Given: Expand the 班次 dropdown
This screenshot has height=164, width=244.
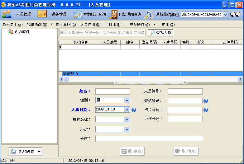Looking at the screenshot, I should 127,129.
